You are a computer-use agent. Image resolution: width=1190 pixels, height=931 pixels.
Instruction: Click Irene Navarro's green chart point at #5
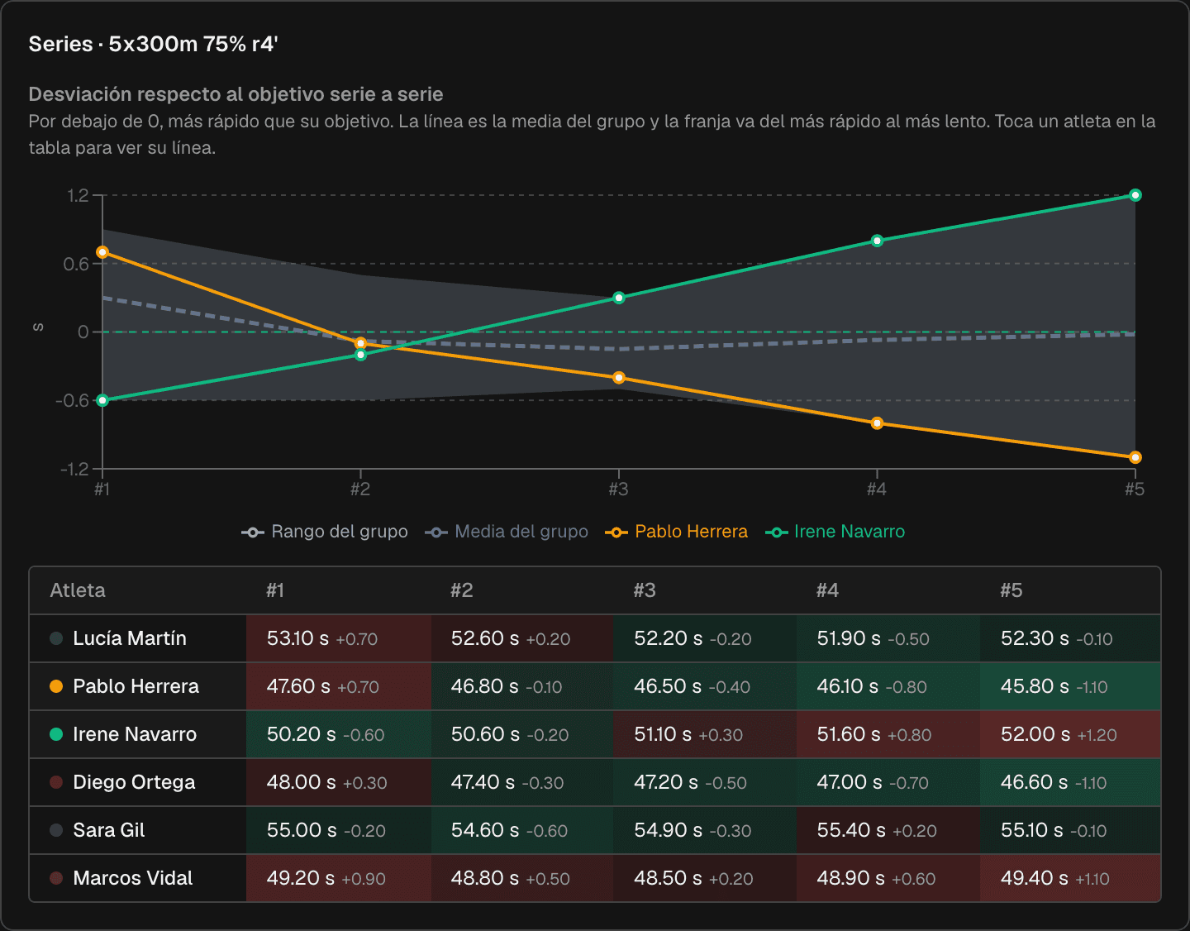tap(1135, 195)
